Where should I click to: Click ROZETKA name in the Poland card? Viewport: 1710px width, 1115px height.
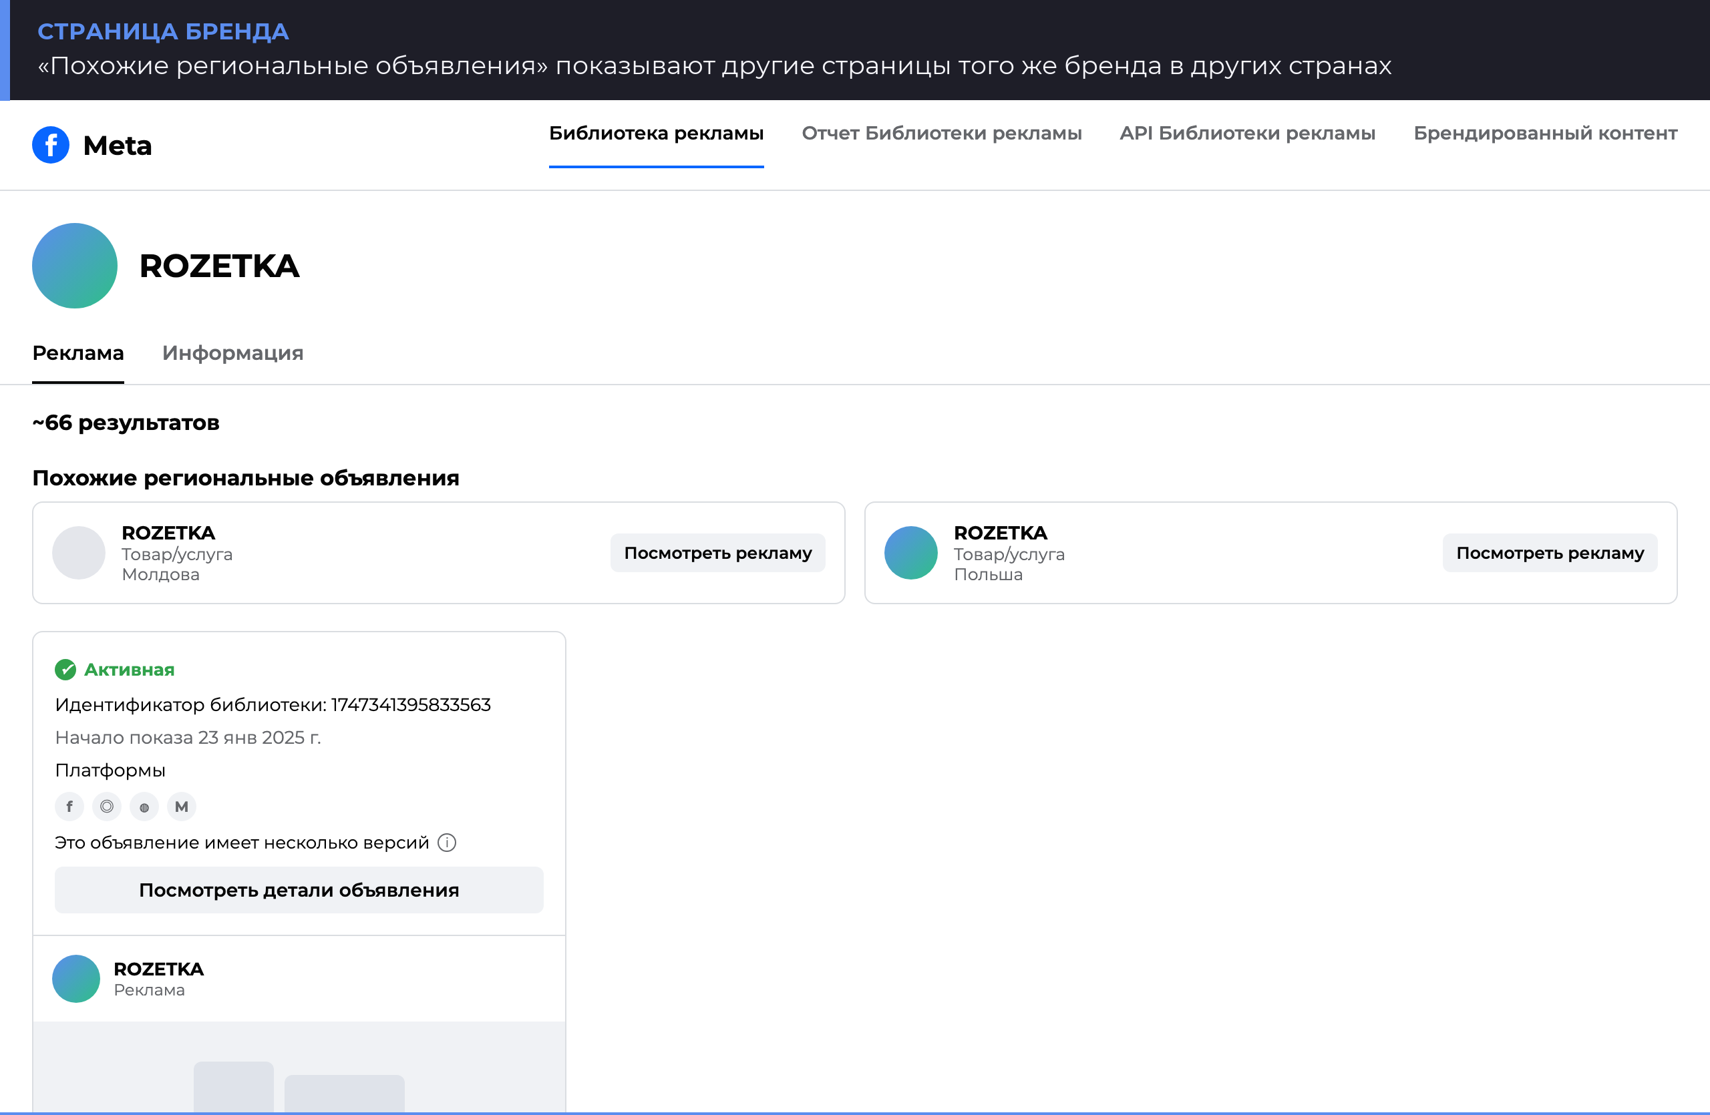[1000, 533]
